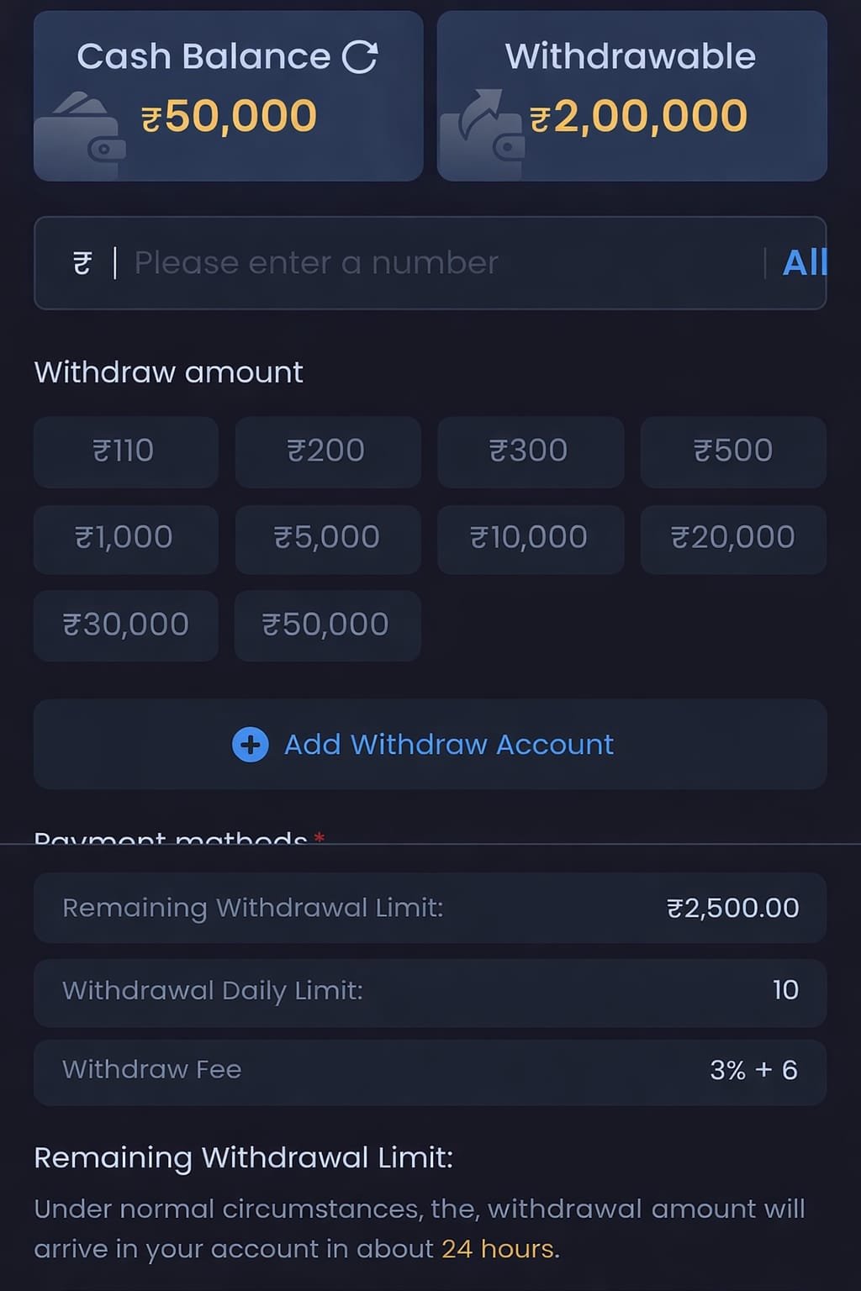Screen dimensions: 861x1291
Task: Select the ₹500 withdraw amount chip
Action: click(732, 451)
